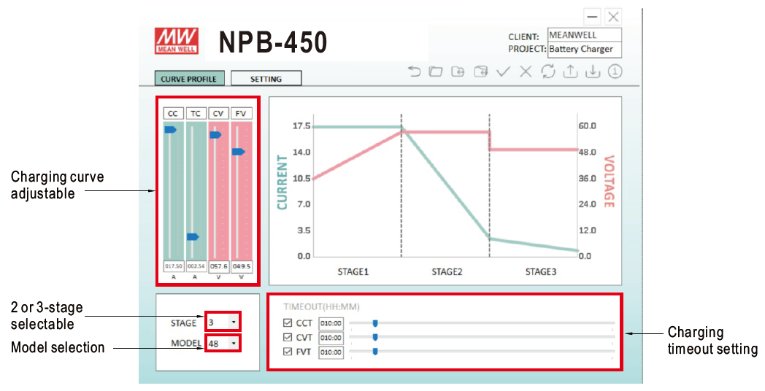Screen dimensions: 765x391
Task: Click the STAGE3 chart label
Action: pyautogui.click(x=541, y=272)
